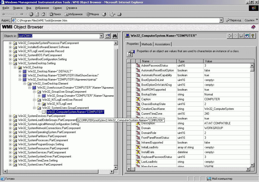This screenshot has width=259, height=182.
Task: Open the Избранное menu
Action: coord(42,8)
